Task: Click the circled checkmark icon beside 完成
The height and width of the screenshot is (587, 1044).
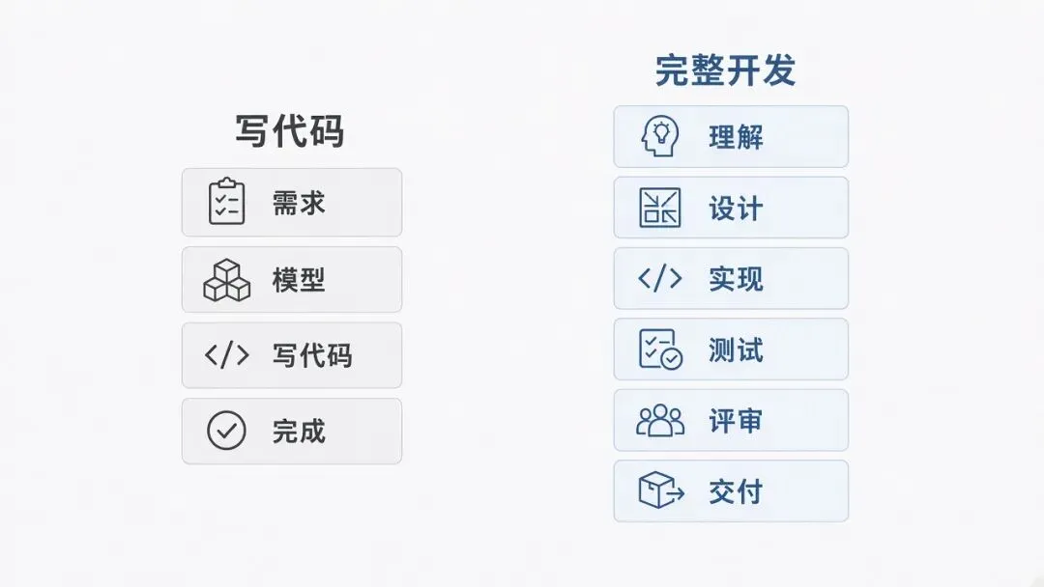Action: coord(226,430)
